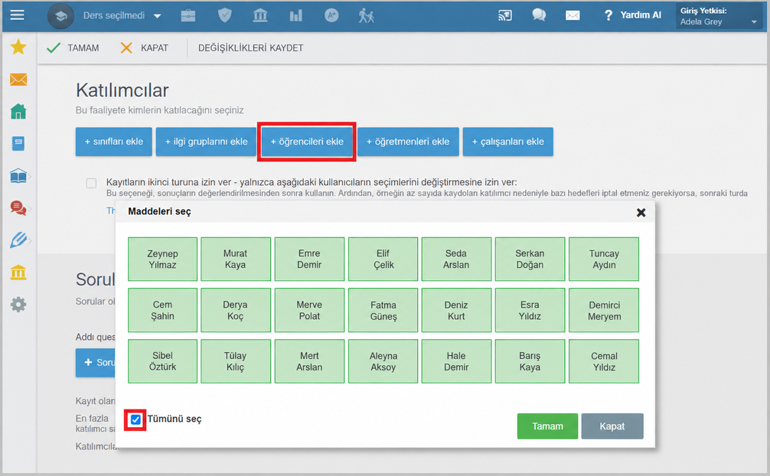This screenshot has width=770, height=476.
Task: Close the Maddeleri seç dialog with X
Action: tap(641, 213)
